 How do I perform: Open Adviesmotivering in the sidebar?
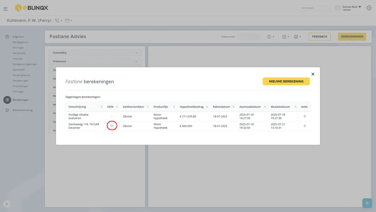pos(23,110)
